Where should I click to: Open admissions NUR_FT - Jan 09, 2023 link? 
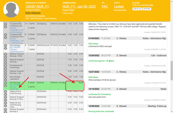pyautogui.click(x=79, y=6)
